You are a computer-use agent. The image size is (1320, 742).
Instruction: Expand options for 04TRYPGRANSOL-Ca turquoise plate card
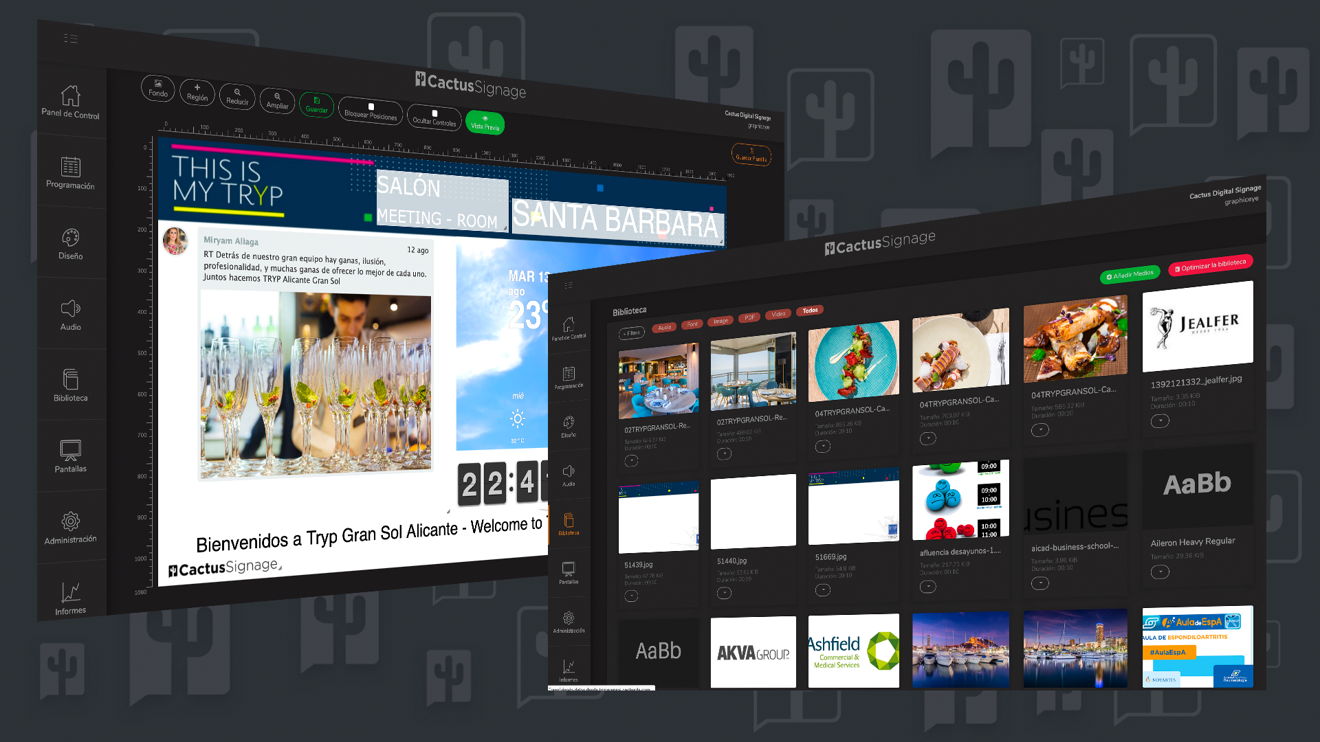(823, 446)
